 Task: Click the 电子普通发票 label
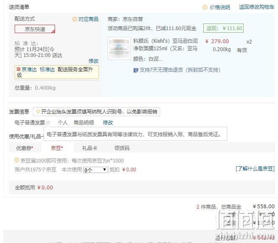30,123
